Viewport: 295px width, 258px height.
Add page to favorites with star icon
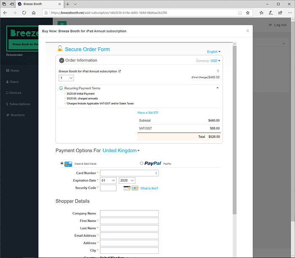(248, 13)
